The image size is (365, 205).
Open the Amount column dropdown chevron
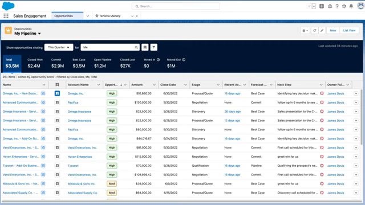pyautogui.click(x=154, y=85)
